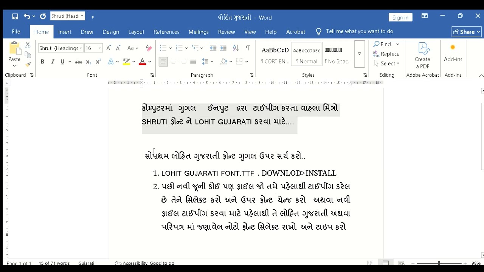Toggle Italic formatting
This screenshot has height=272, width=484.
pos(53,62)
